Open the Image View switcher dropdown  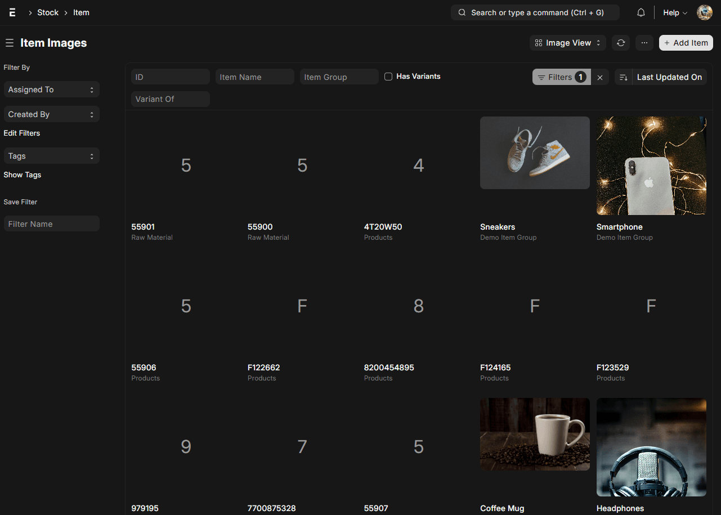[x=567, y=43]
